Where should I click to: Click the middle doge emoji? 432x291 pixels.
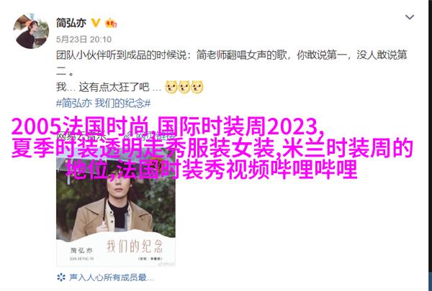(184, 87)
